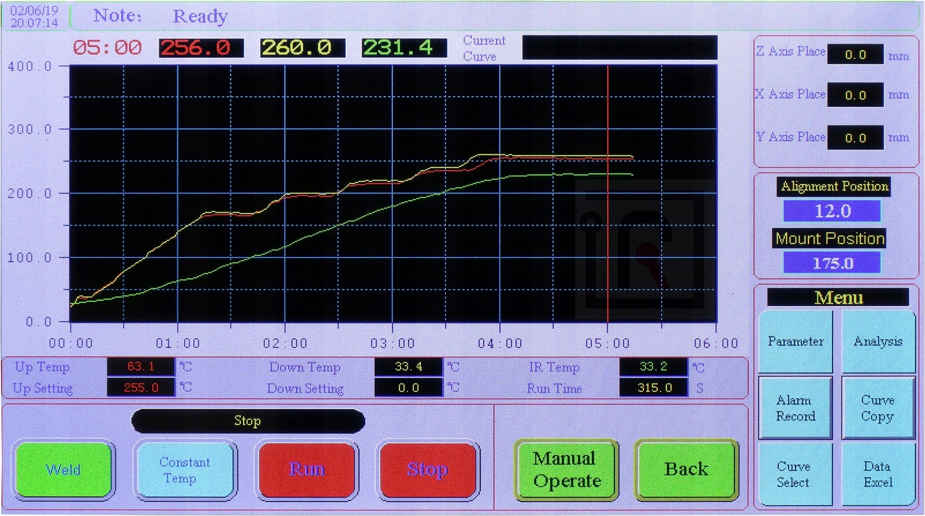Tap the Run Time 315.0 field
925x516 pixels.
(x=654, y=388)
